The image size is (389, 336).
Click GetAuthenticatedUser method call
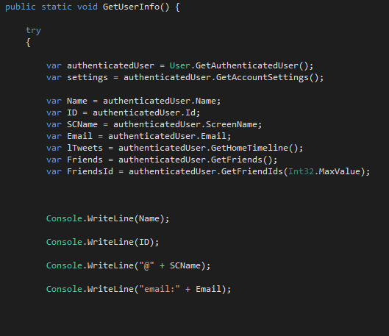point(247,65)
